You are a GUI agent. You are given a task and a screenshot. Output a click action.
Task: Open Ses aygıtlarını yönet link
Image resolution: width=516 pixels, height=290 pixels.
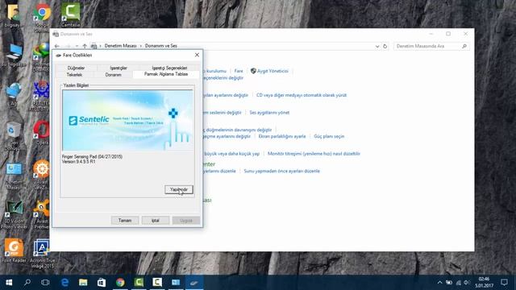(269, 113)
